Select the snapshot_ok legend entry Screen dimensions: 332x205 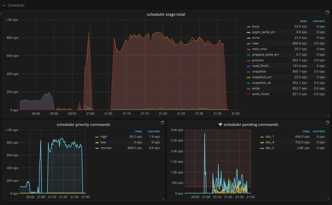[261, 83]
